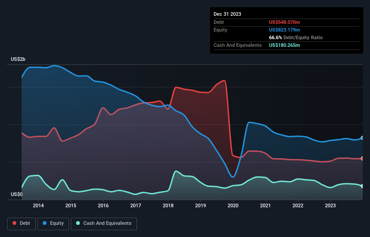
Task: Click the US$0 y-axis label
Action: tap(17, 194)
